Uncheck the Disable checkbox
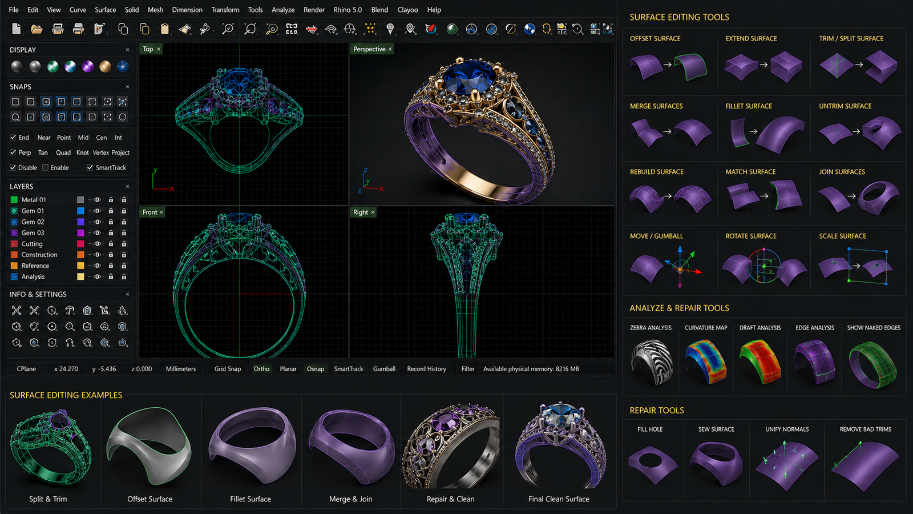 click(13, 167)
